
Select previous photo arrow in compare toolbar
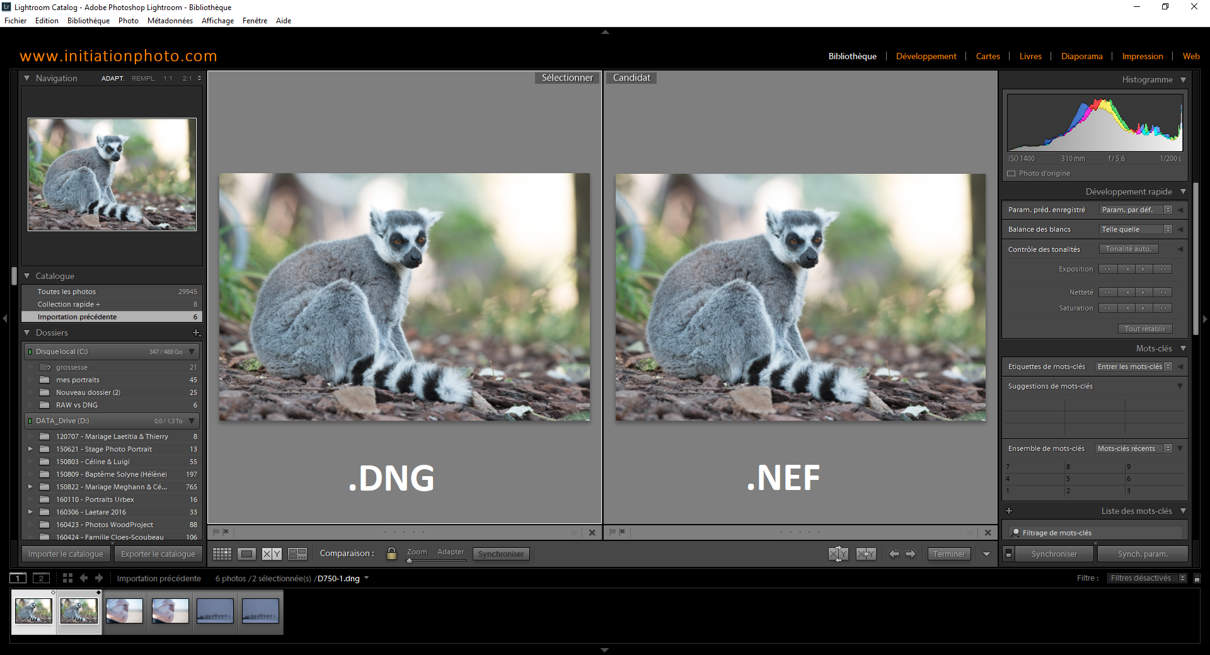coord(894,554)
